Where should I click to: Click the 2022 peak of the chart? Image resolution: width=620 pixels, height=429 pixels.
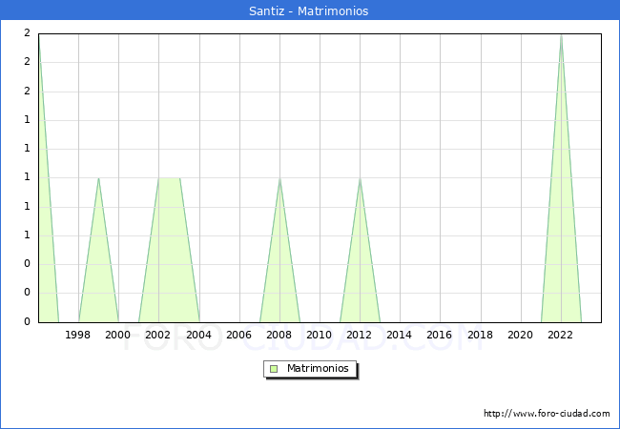(561, 35)
